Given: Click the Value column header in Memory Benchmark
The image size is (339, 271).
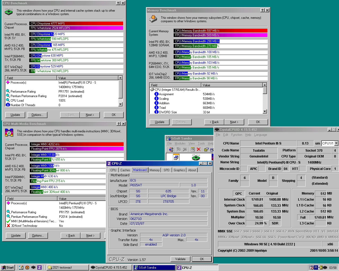Looking at the screenshot, I should 232,85.
